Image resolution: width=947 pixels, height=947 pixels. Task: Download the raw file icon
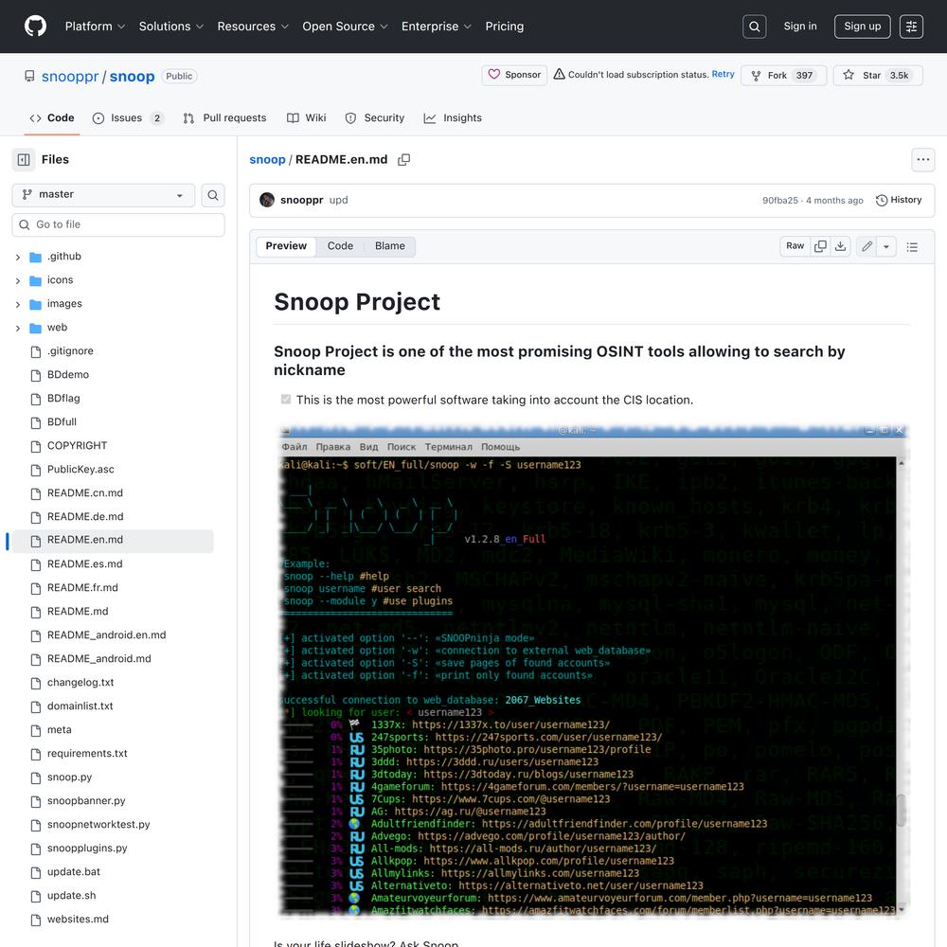[x=840, y=246]
